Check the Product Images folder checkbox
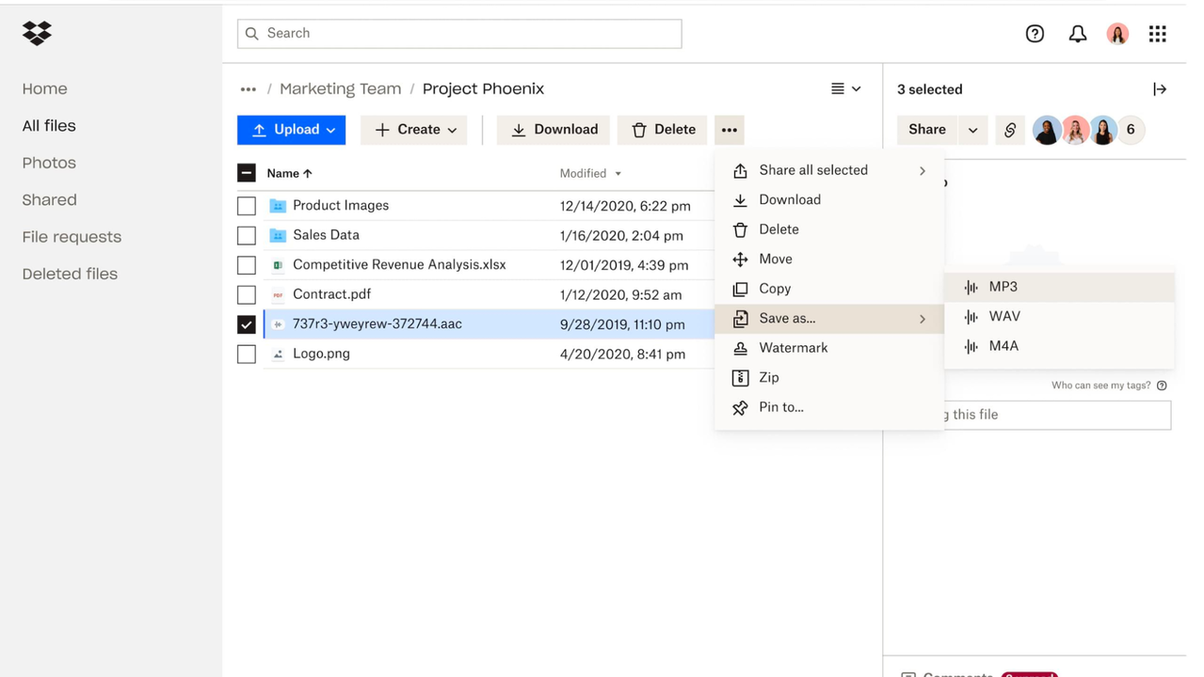Screen dimensions: 1204x677 coord(247,206)
